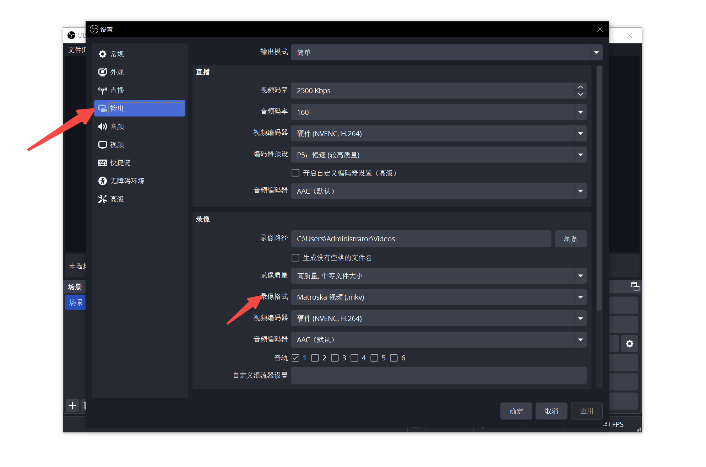Increase video bitrate with the up stepper
Screen dimensions: 706x467
click(580, 87)
